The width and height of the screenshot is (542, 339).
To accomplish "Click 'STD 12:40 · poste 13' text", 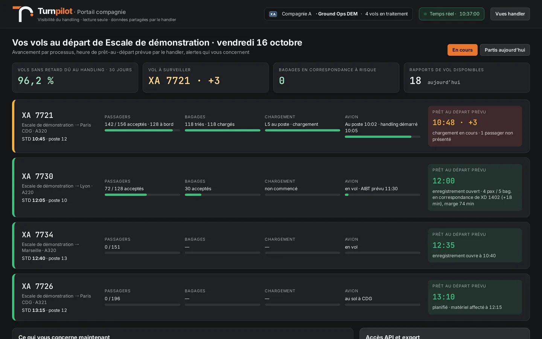I will pyautogui.click(x=44, y=258).
